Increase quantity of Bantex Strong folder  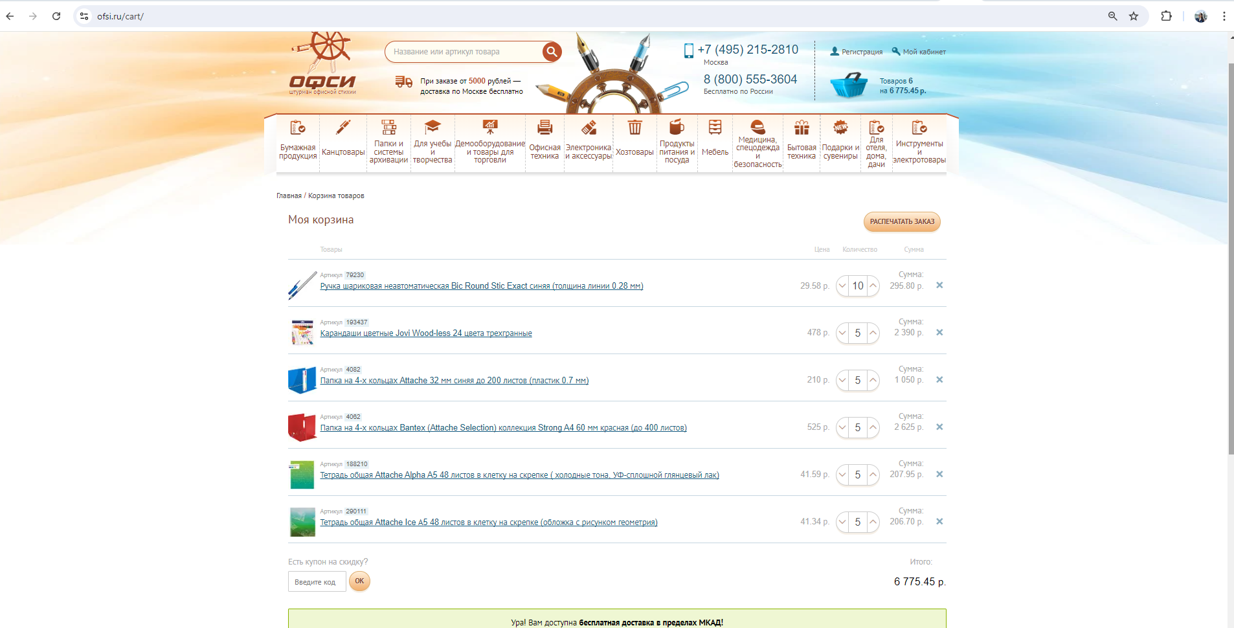click(873, 427)
